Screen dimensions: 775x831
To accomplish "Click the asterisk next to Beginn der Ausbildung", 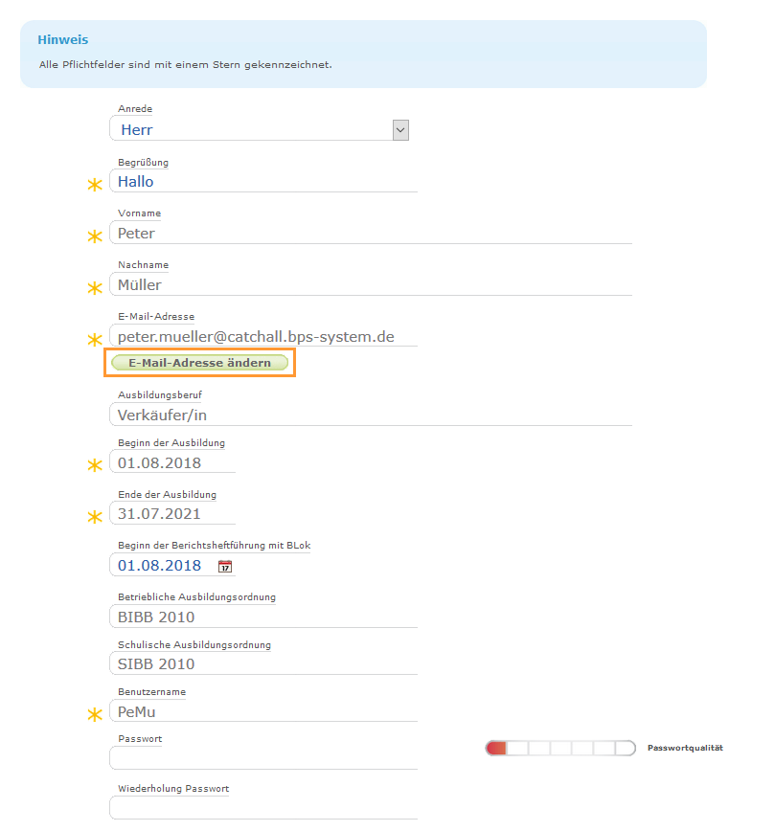I will (95, 464).
